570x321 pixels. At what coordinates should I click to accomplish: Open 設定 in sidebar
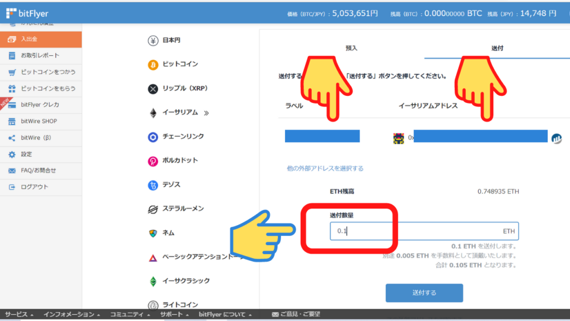pos(41,154)
